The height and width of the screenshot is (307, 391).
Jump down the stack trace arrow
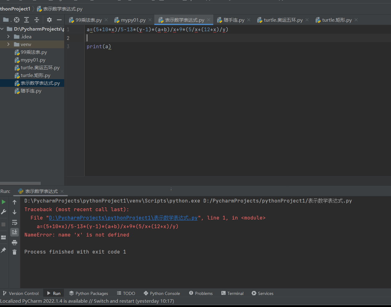15,212
